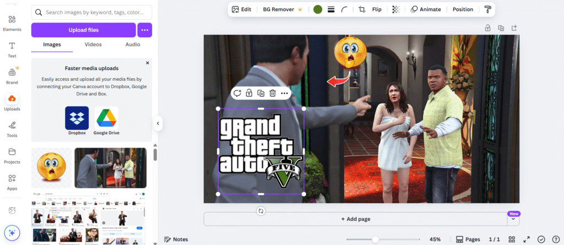
Task: Adjust the zoom slider handle
Action: click(x=375, y=239)
